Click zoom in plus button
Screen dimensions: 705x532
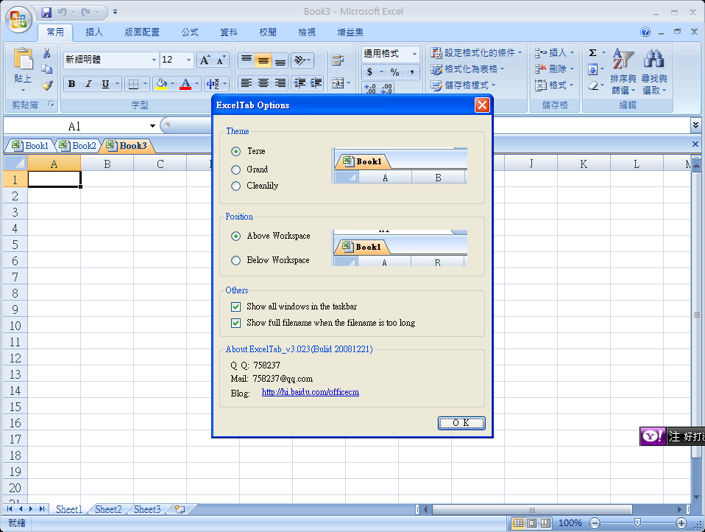click(681, 523)
